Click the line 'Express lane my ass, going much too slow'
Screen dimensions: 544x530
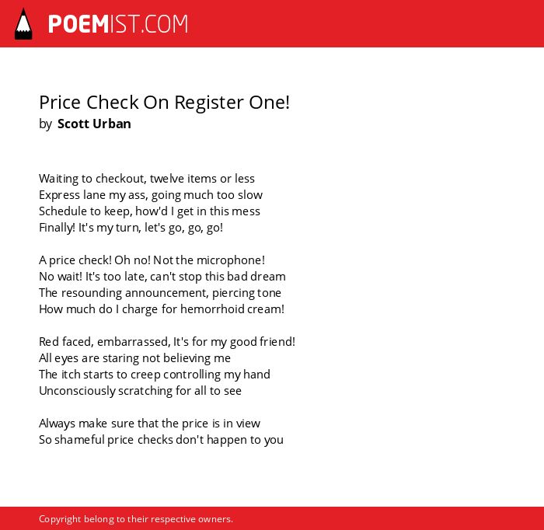151,195
